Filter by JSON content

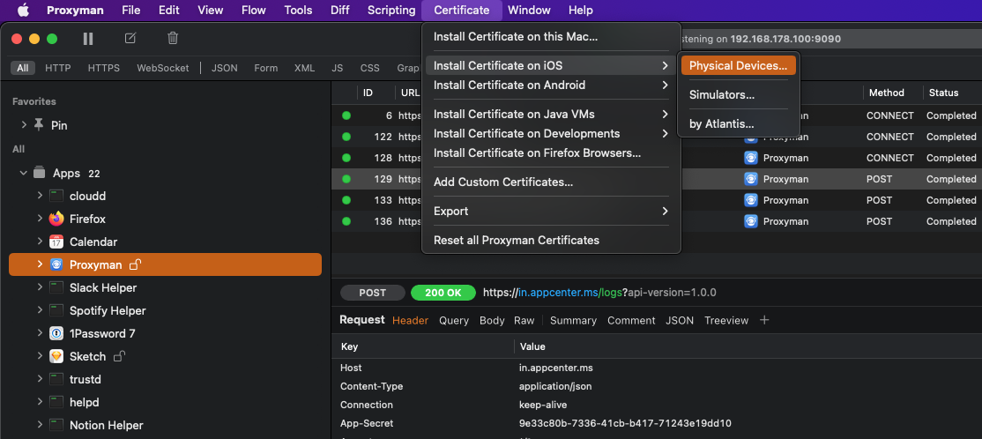(224, 68)
